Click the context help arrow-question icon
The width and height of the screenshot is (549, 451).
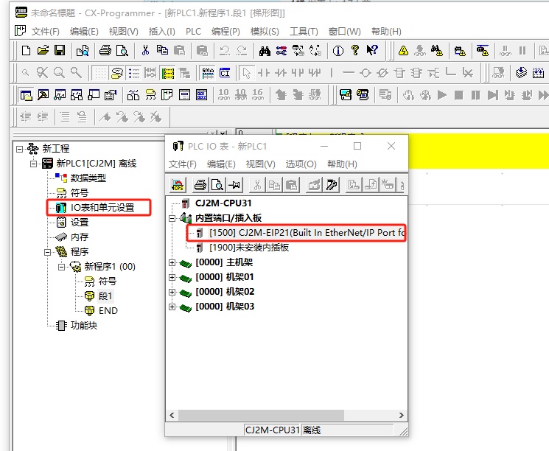(x=372, y=51)
